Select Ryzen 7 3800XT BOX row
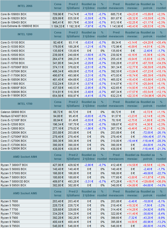The image size is (167, 228). tap(14, 165)
